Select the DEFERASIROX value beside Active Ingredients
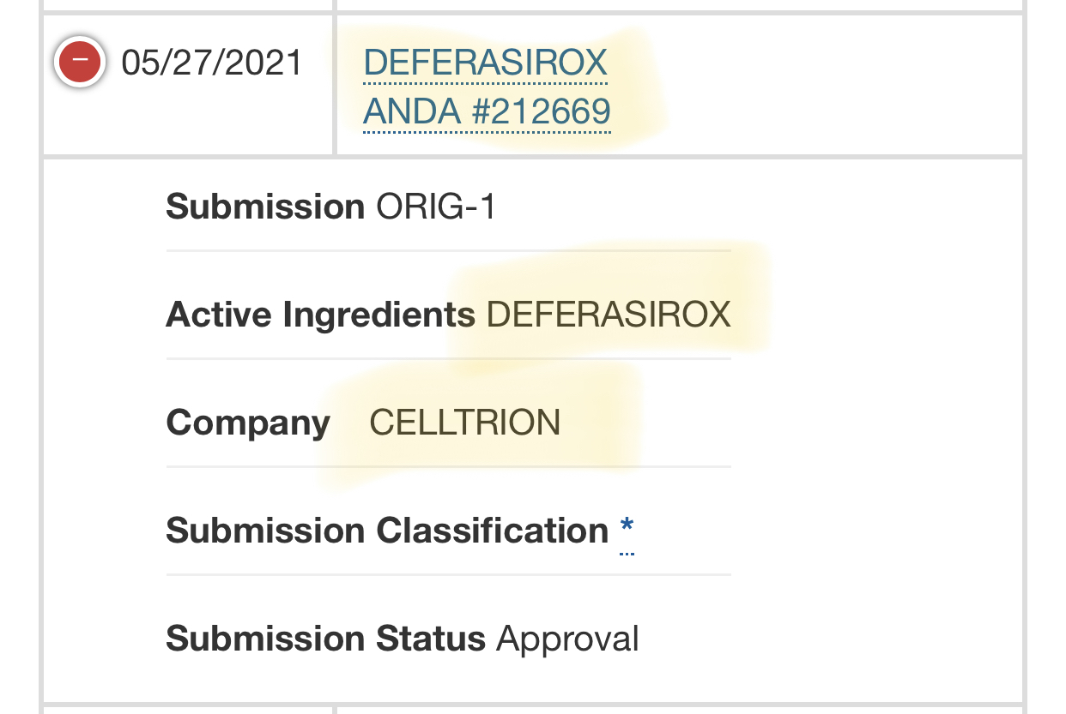Viewport: 1066px width, 714px height. pos(609,315)
